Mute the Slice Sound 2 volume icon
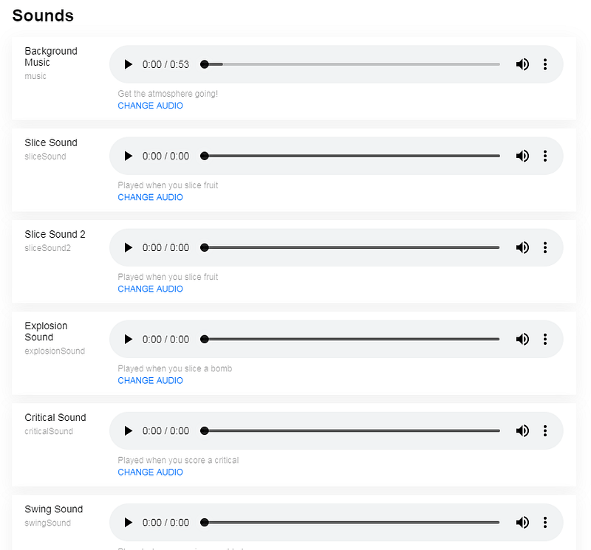591x550 pixels. coord(522,247)
